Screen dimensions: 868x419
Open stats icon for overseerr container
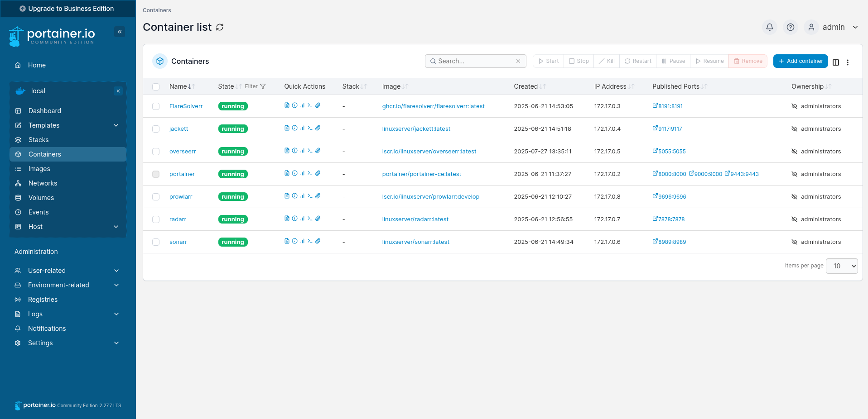click(302, 151)
